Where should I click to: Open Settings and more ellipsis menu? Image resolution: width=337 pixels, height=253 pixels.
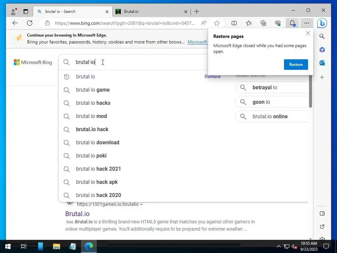tap(307, 23)
